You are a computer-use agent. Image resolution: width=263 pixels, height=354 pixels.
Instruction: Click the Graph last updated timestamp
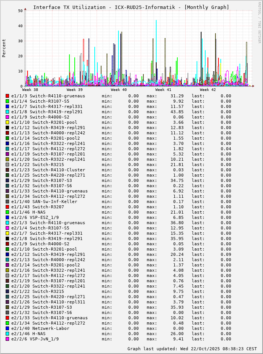coord(192,349)
